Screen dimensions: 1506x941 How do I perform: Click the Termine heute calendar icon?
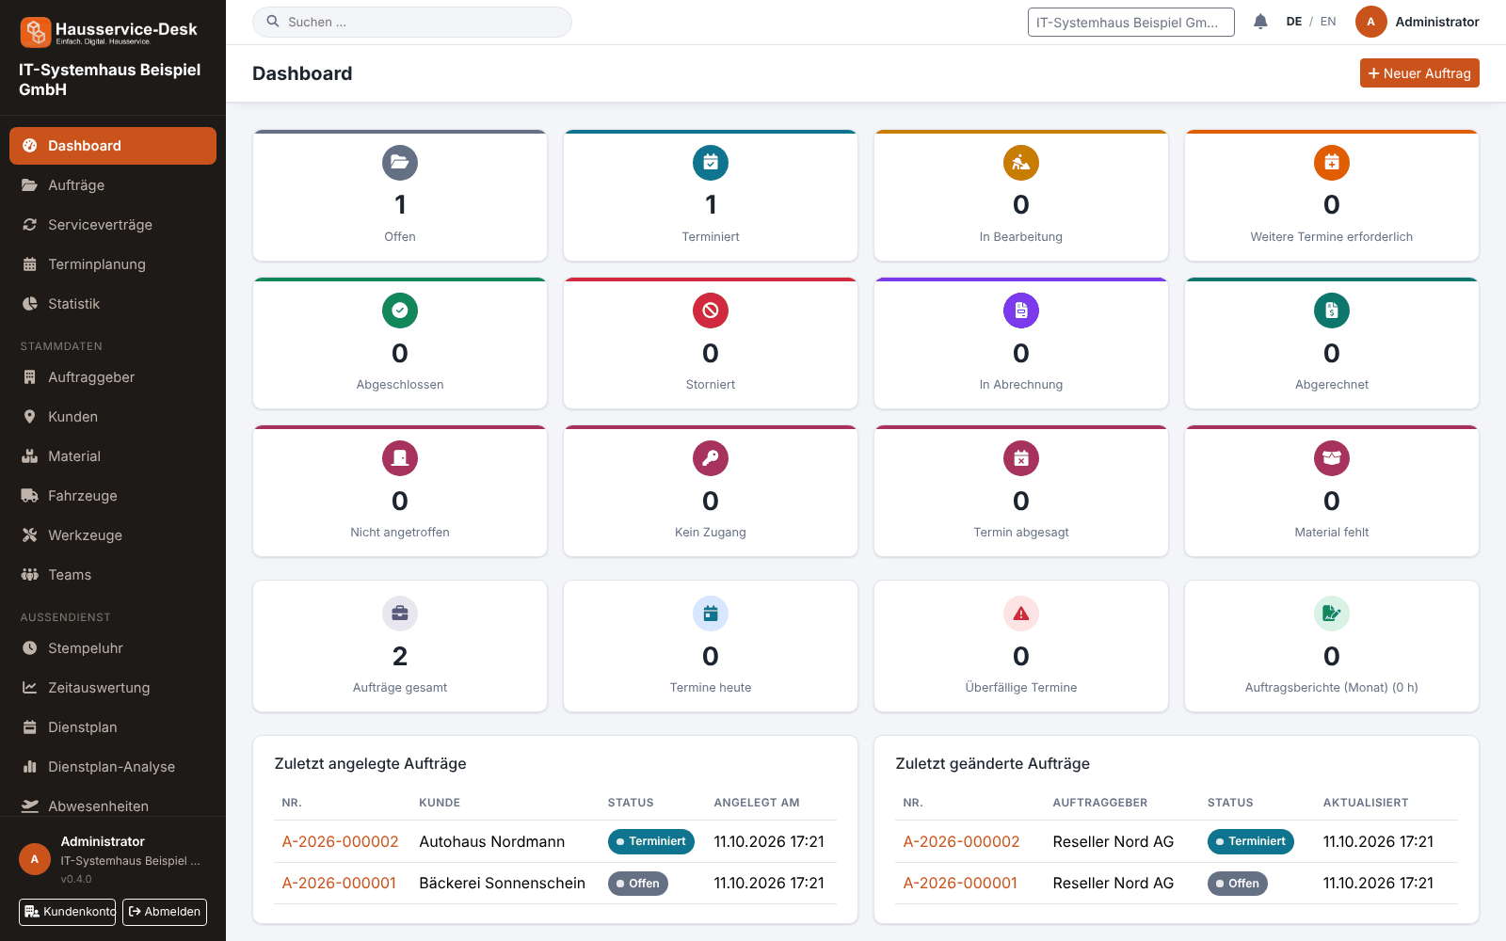(711, 614)
